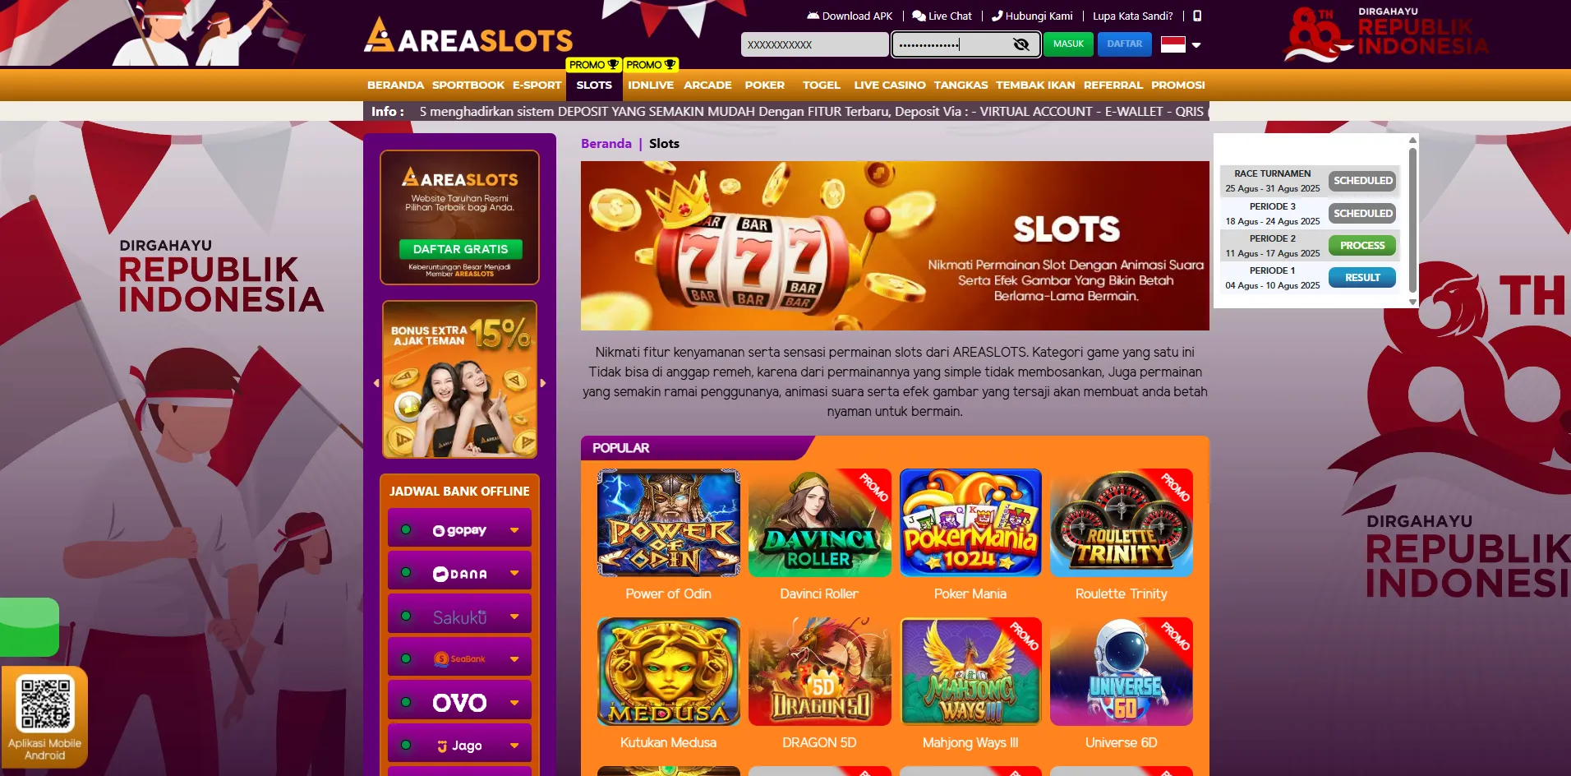The height and width of the screenshot is (776, 1571).
Task: Advance promo carousel with right arrow
Action: (x=542, y=383)
